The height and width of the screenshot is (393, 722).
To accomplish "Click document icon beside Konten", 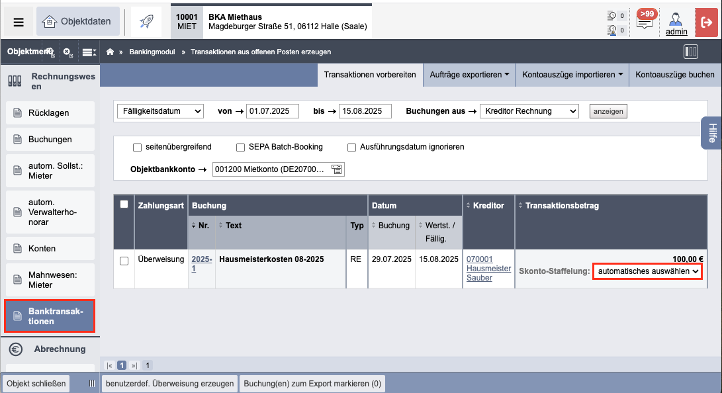I will click(x=17, y=249).
